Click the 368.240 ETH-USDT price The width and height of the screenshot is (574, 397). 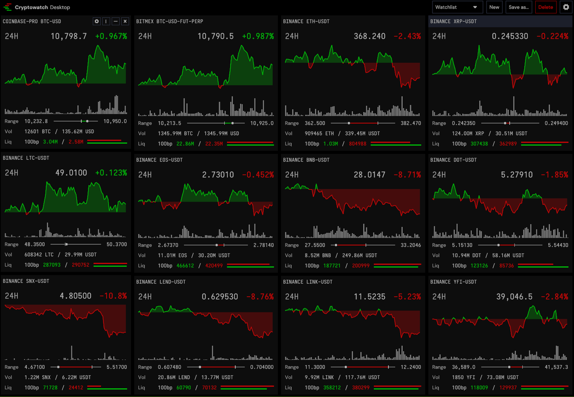coord(370,36)
